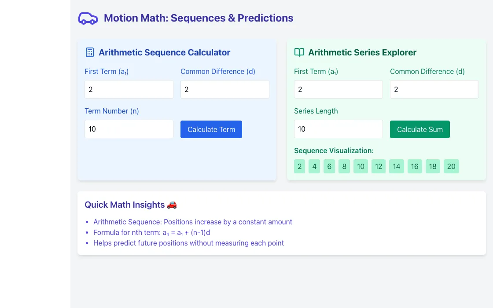Image resolution: width=493 pixels, height=308 pixels.
Task: Click the calculator icon in Sequence Calculator header
Action: (90, 52)
